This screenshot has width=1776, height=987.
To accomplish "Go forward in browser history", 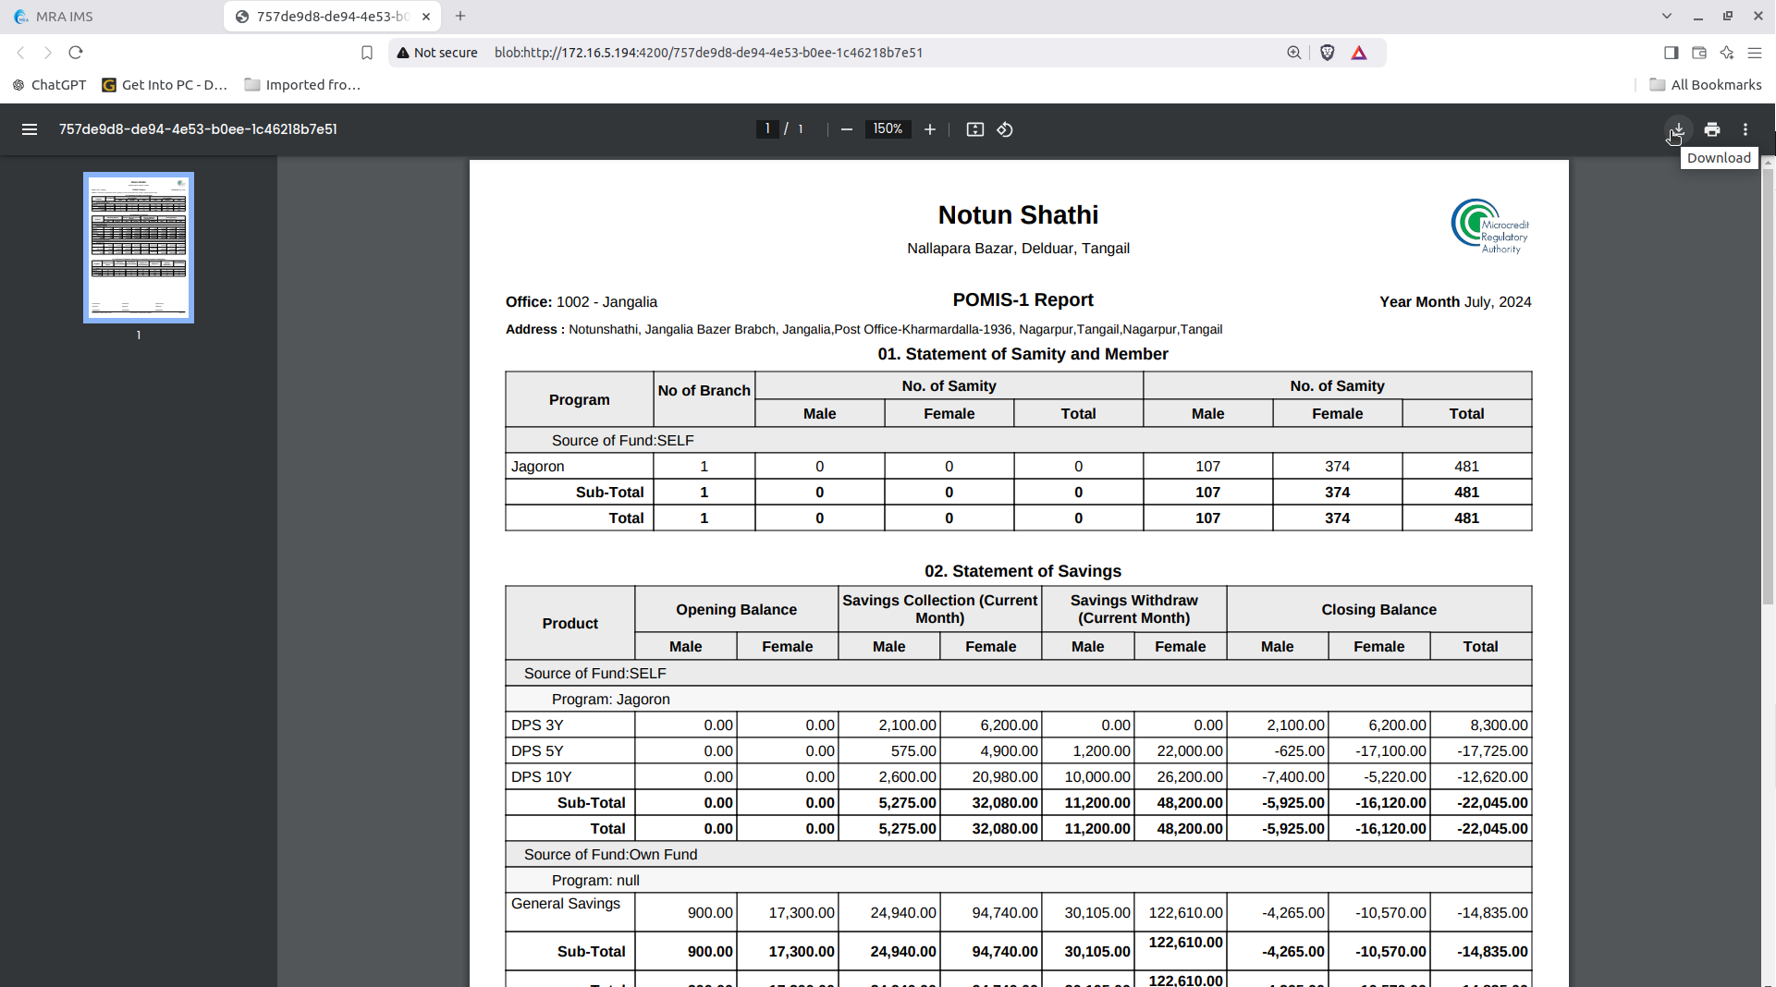I will coord(48,53).
